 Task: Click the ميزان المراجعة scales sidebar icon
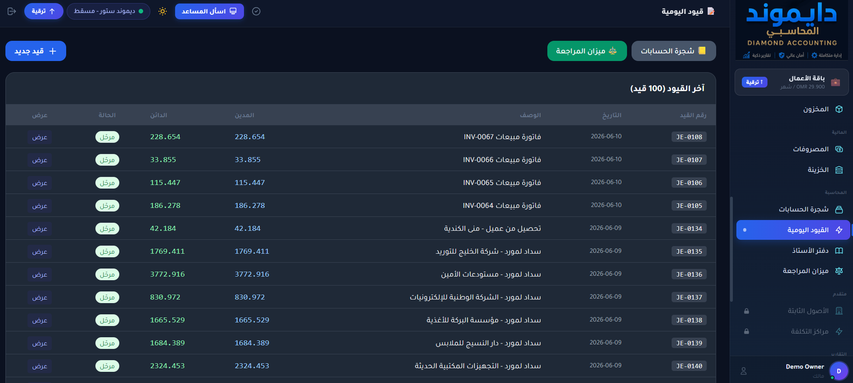(x=839, y=271)
